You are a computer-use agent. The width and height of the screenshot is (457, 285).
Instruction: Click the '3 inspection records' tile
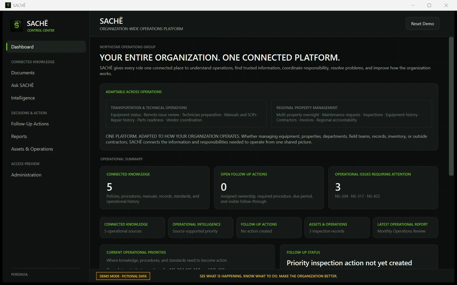(x=337, y=227)
